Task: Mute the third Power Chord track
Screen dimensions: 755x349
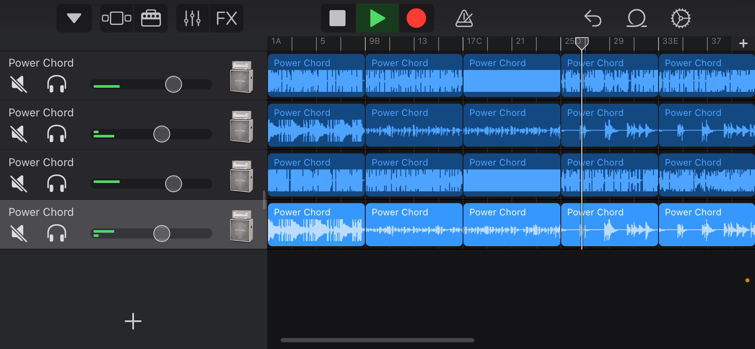Action: tap(19, 183)
